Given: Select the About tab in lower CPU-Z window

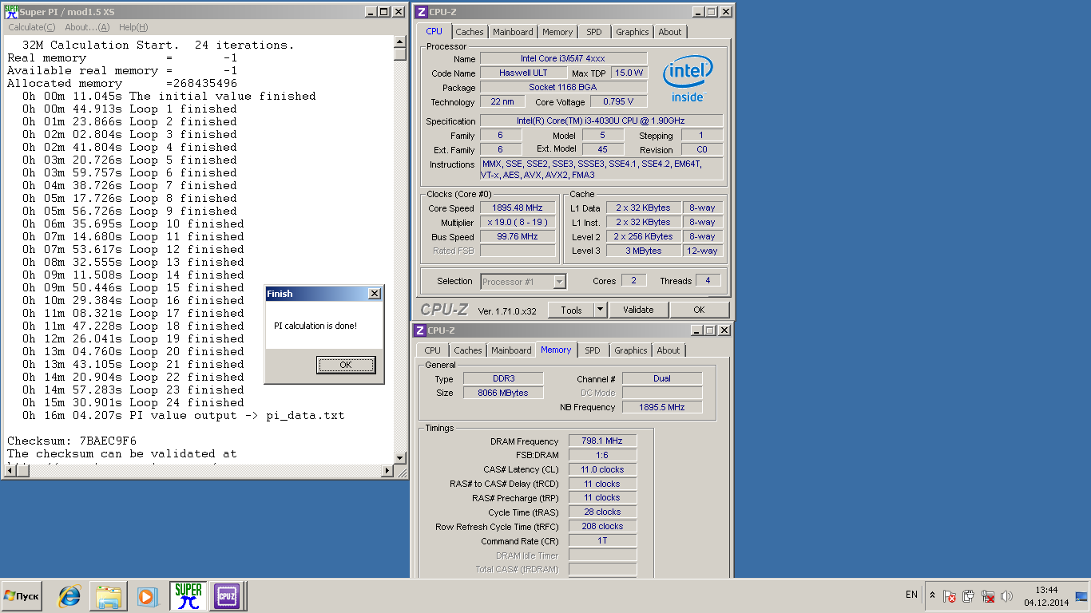Looking at the screenshot, I should click(x=668, y=350).
